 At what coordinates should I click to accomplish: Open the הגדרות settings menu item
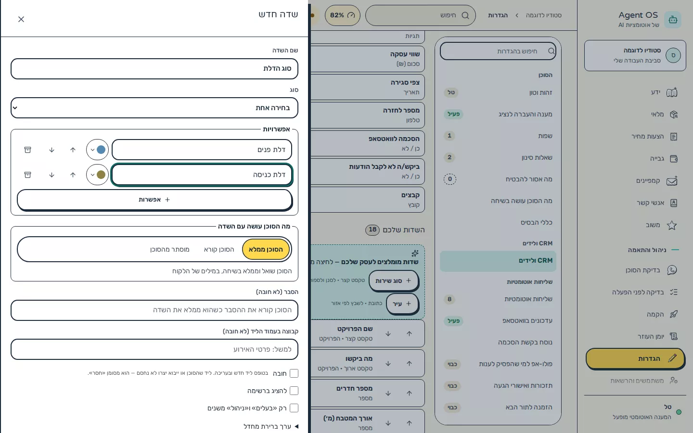[x=635, y=359]
